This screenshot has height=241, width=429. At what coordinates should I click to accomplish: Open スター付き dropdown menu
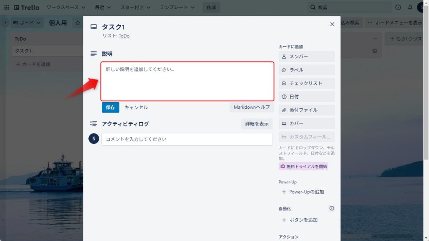coord(135,8)
